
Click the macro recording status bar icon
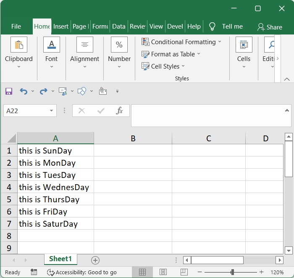34,272
